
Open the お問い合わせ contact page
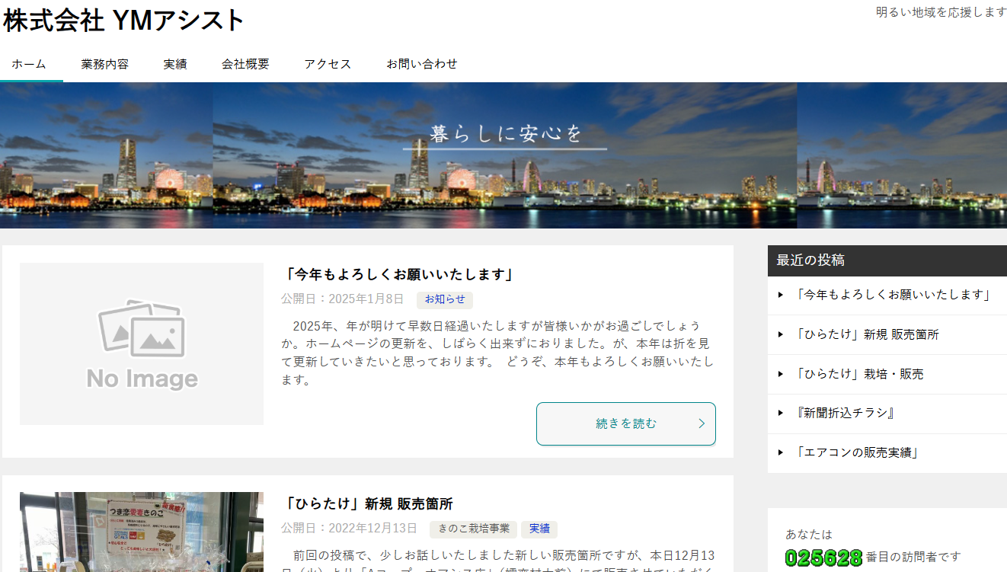coord(422,64)
